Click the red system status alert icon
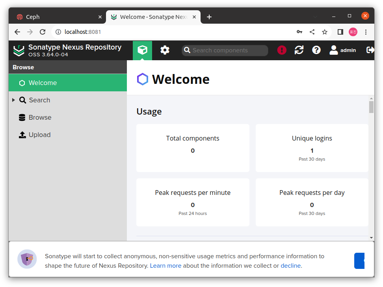383x287 pixels. (282, 50)
